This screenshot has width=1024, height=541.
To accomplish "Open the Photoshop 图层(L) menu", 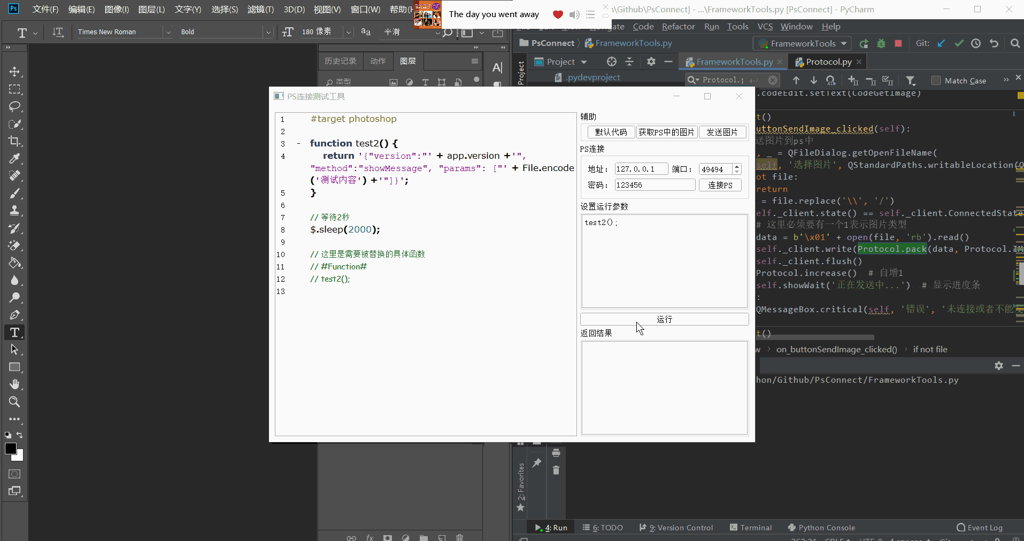I will tap(151, 10).
